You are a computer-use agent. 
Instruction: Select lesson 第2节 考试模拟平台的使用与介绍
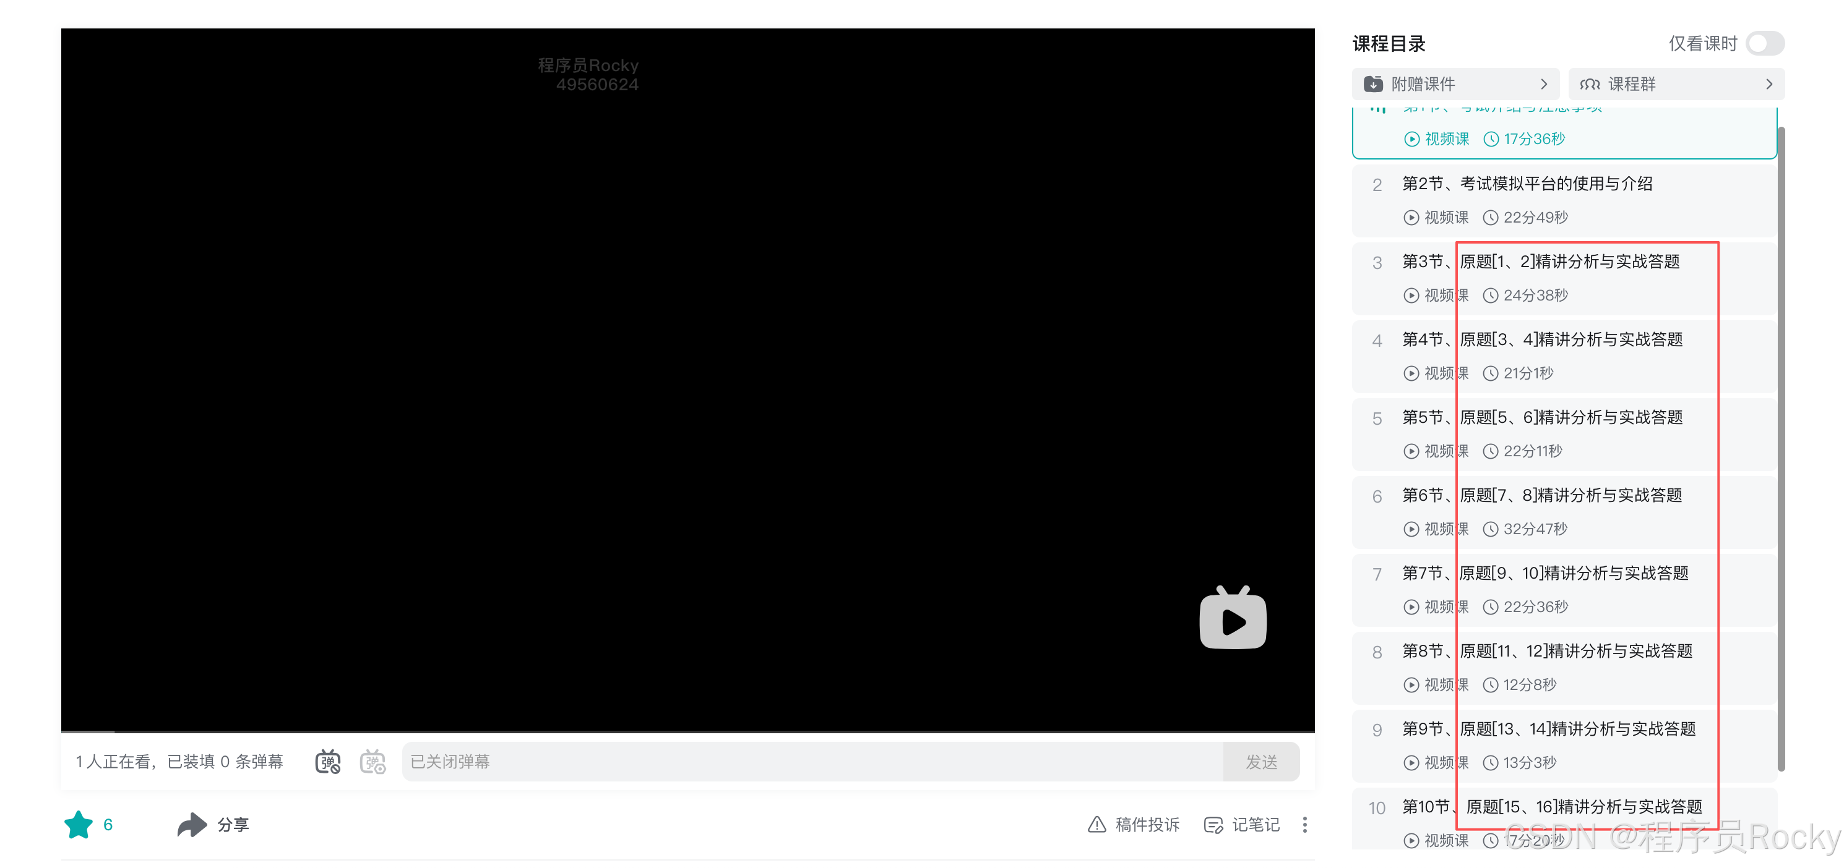(x=1527, y=184)
